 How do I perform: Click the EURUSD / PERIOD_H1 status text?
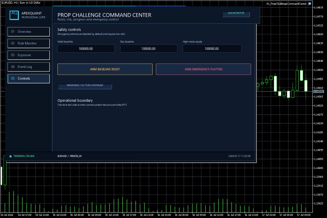(69, 156)
